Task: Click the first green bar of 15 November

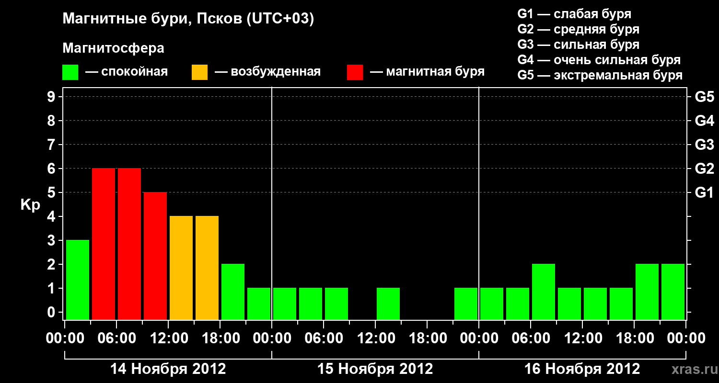Action: 285,304
